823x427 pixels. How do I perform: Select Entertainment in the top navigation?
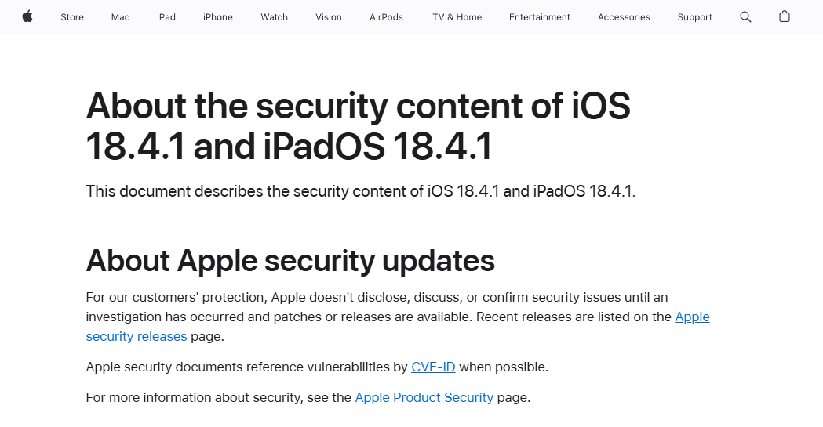[x=540, y=17]
